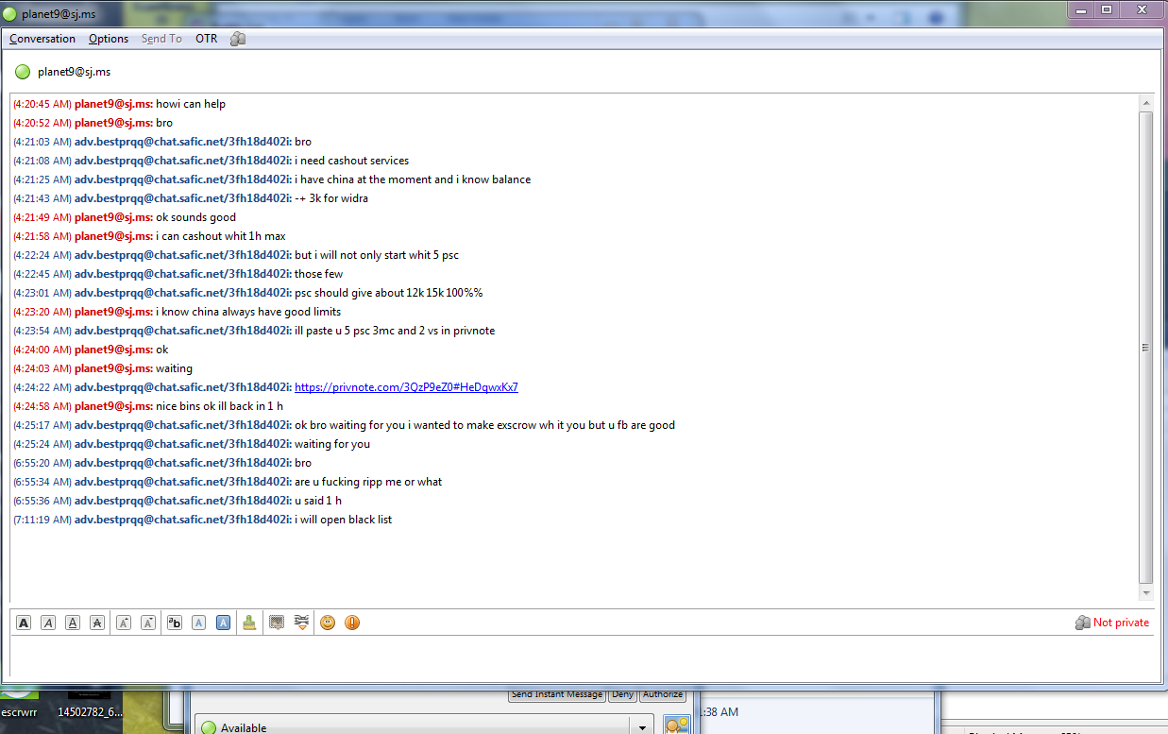Open the smiley picker
The height and width of the screenshot is (734, 1168).
pos(328,623)
